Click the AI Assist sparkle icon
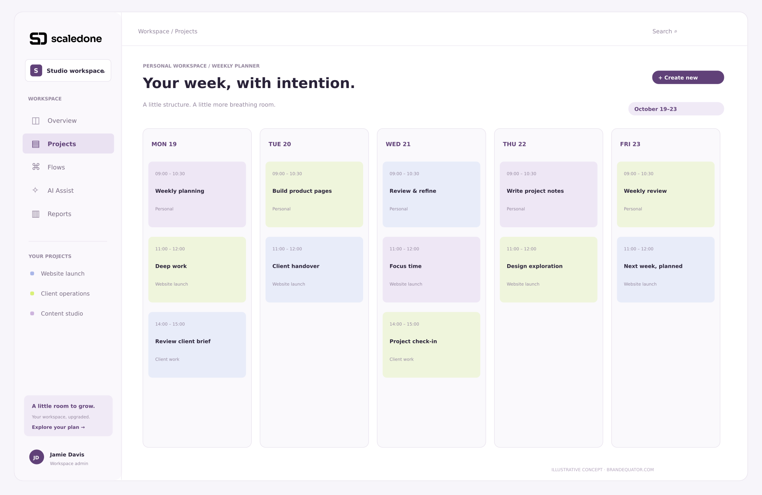The width and height of the screenshot is (762, 495). tap(35, 190)
